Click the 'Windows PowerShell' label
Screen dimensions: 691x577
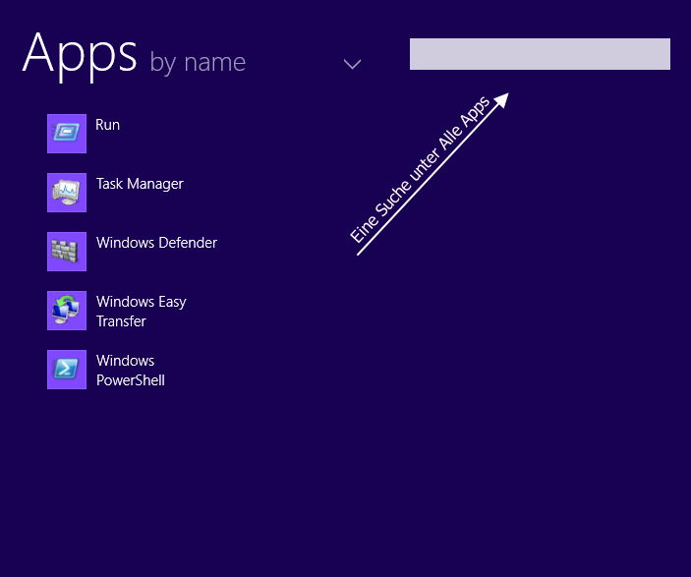131,371
